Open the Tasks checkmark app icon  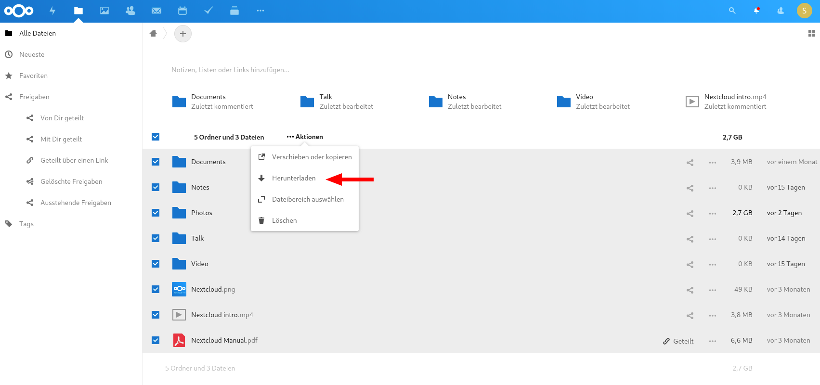tap(208, 11)
